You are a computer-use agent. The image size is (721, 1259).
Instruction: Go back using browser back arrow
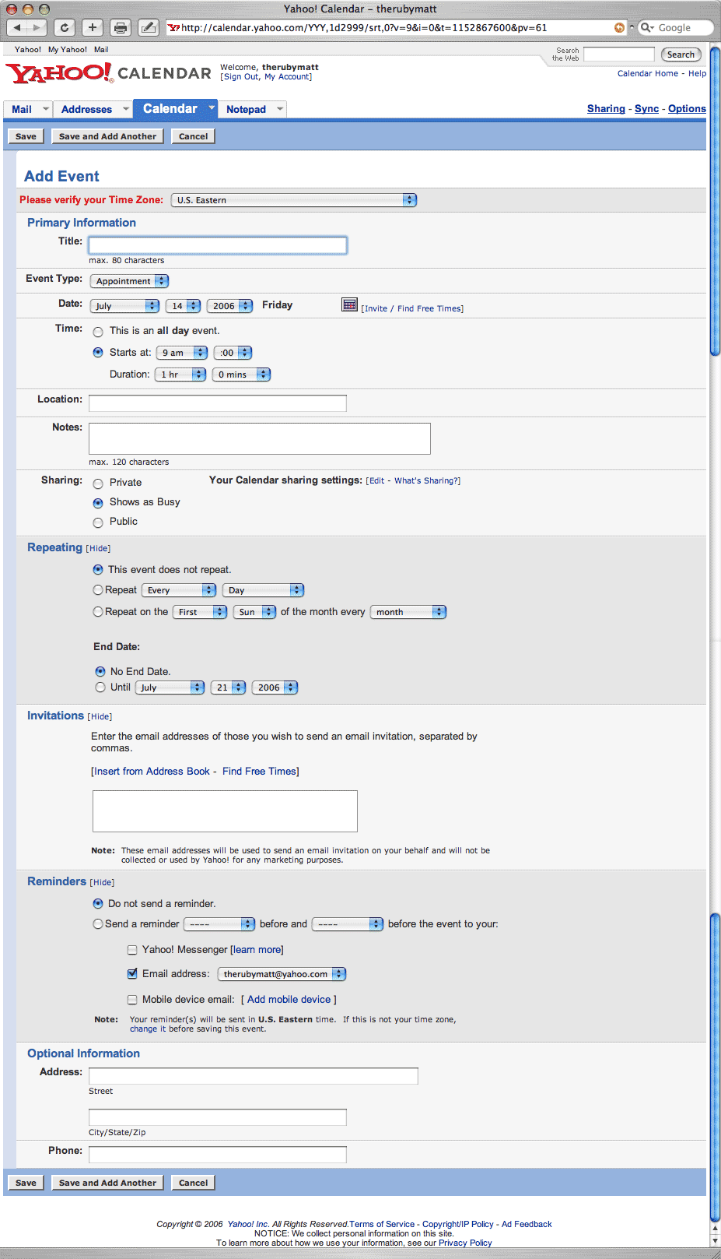point(17,27)
